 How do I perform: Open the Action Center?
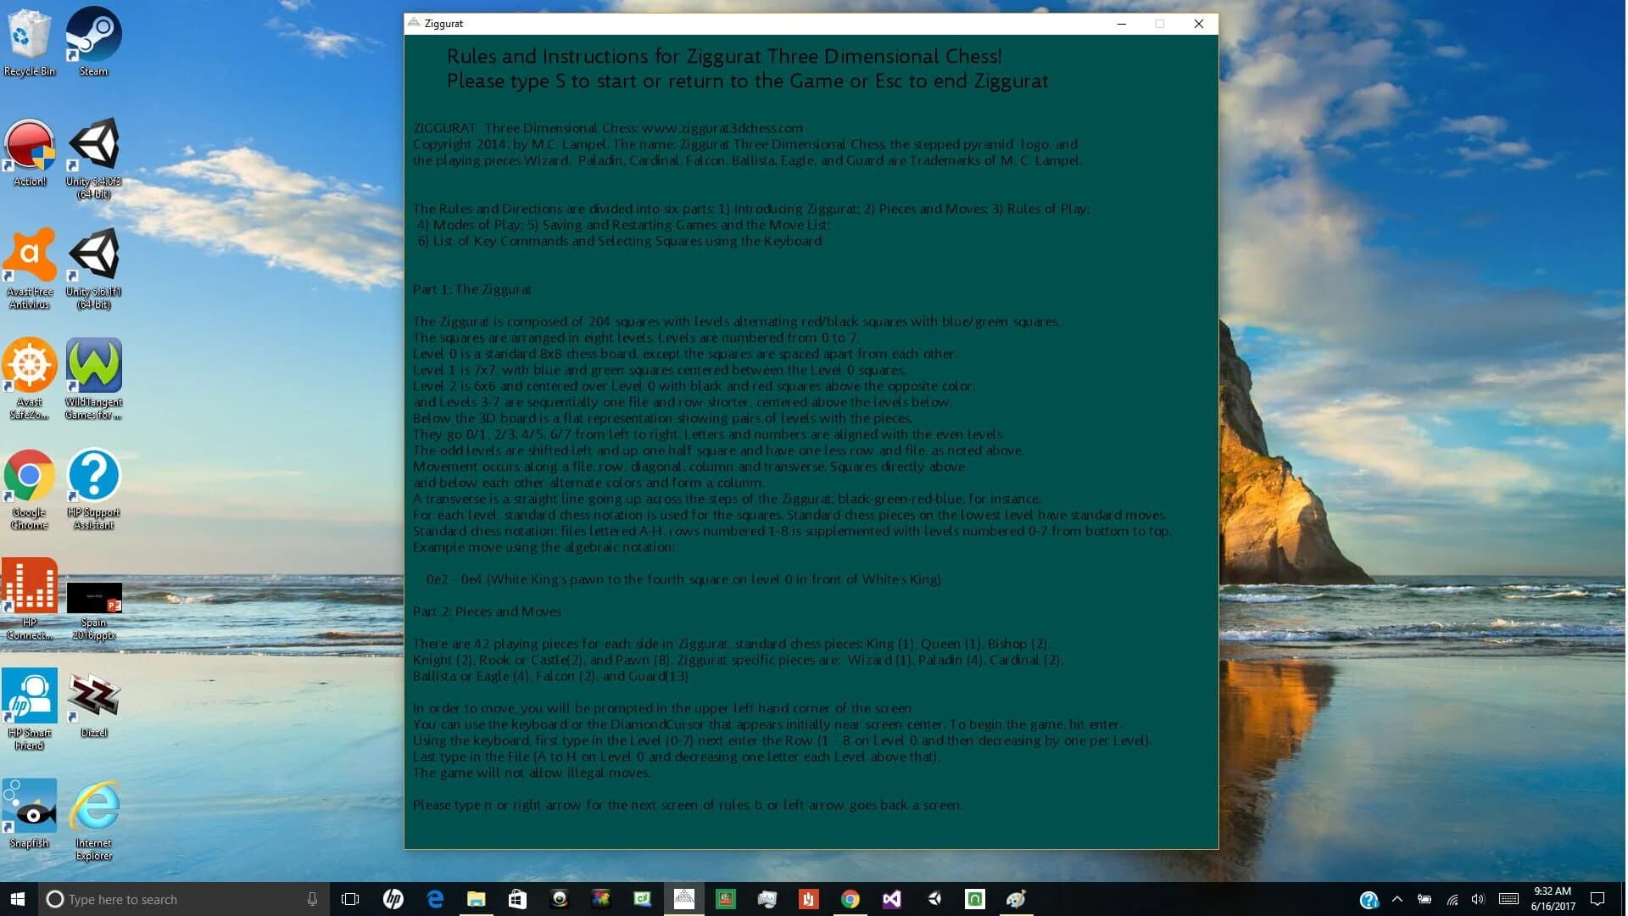pyautogui.click(x=1597, y=899)
